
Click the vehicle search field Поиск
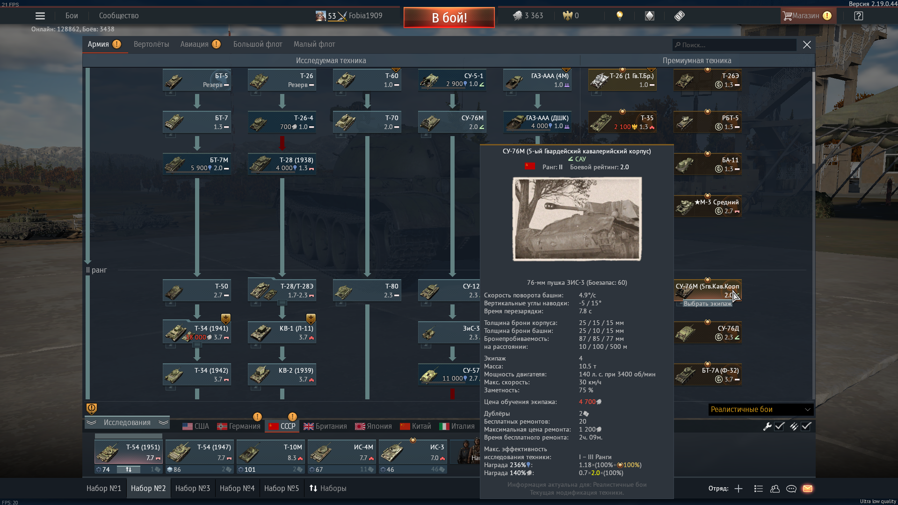(x=734, y=45)
